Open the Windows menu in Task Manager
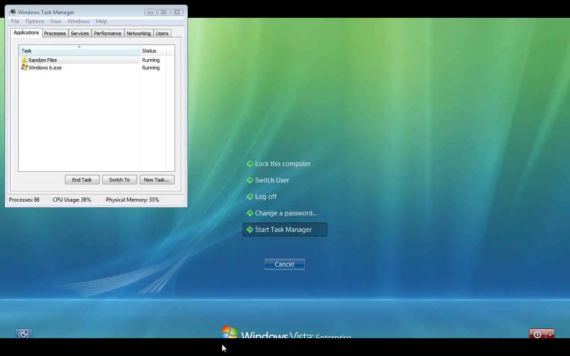570x356 pixels. (x=78, y=21)
